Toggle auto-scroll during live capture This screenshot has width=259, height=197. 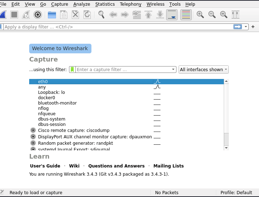coord(172,15)
